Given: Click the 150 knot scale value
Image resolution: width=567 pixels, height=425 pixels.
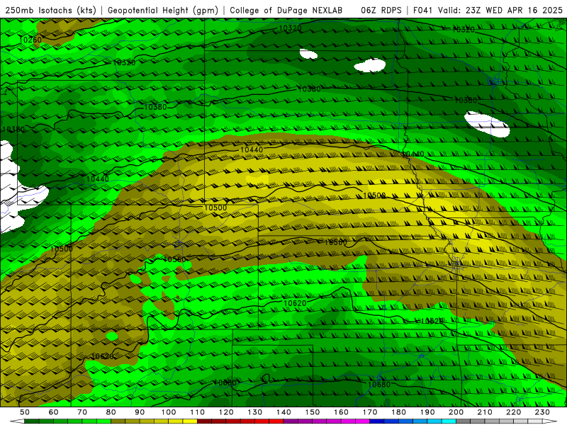Looking at the screenshot, I should pos(313,412).
